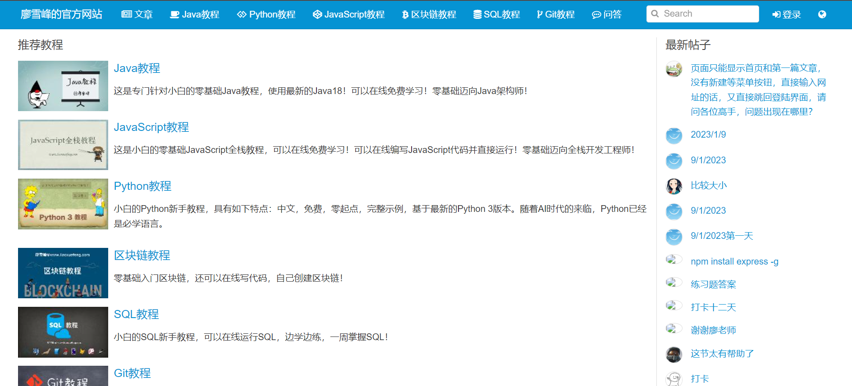The image size is (852, 386).
Task: Click the 廖雪峰的官方网站 site title
Action: [61, 14]
